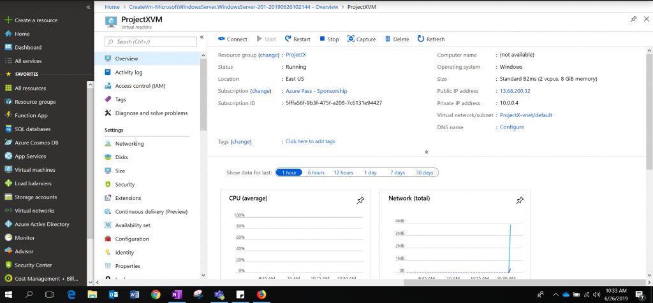Viewport: 653px width, 303px height.
Task: Open Azure Pass - Sponsorship subscription link
Action: point(316,91)
